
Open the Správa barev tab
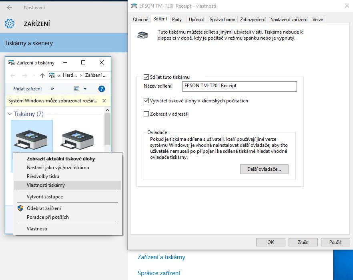pos(222,20)
